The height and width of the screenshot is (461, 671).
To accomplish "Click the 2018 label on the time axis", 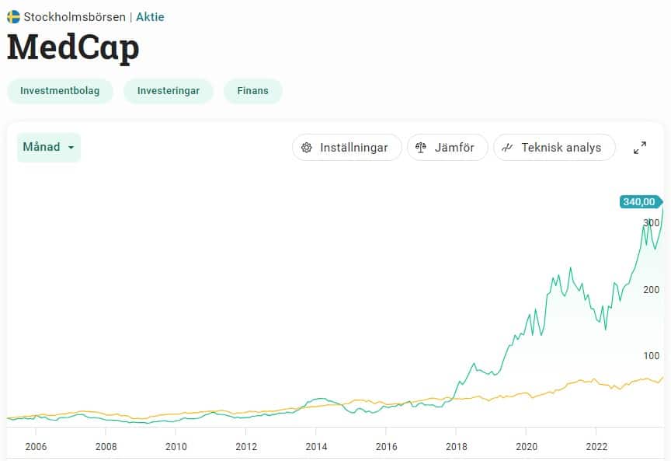I will tap(456, 447).
